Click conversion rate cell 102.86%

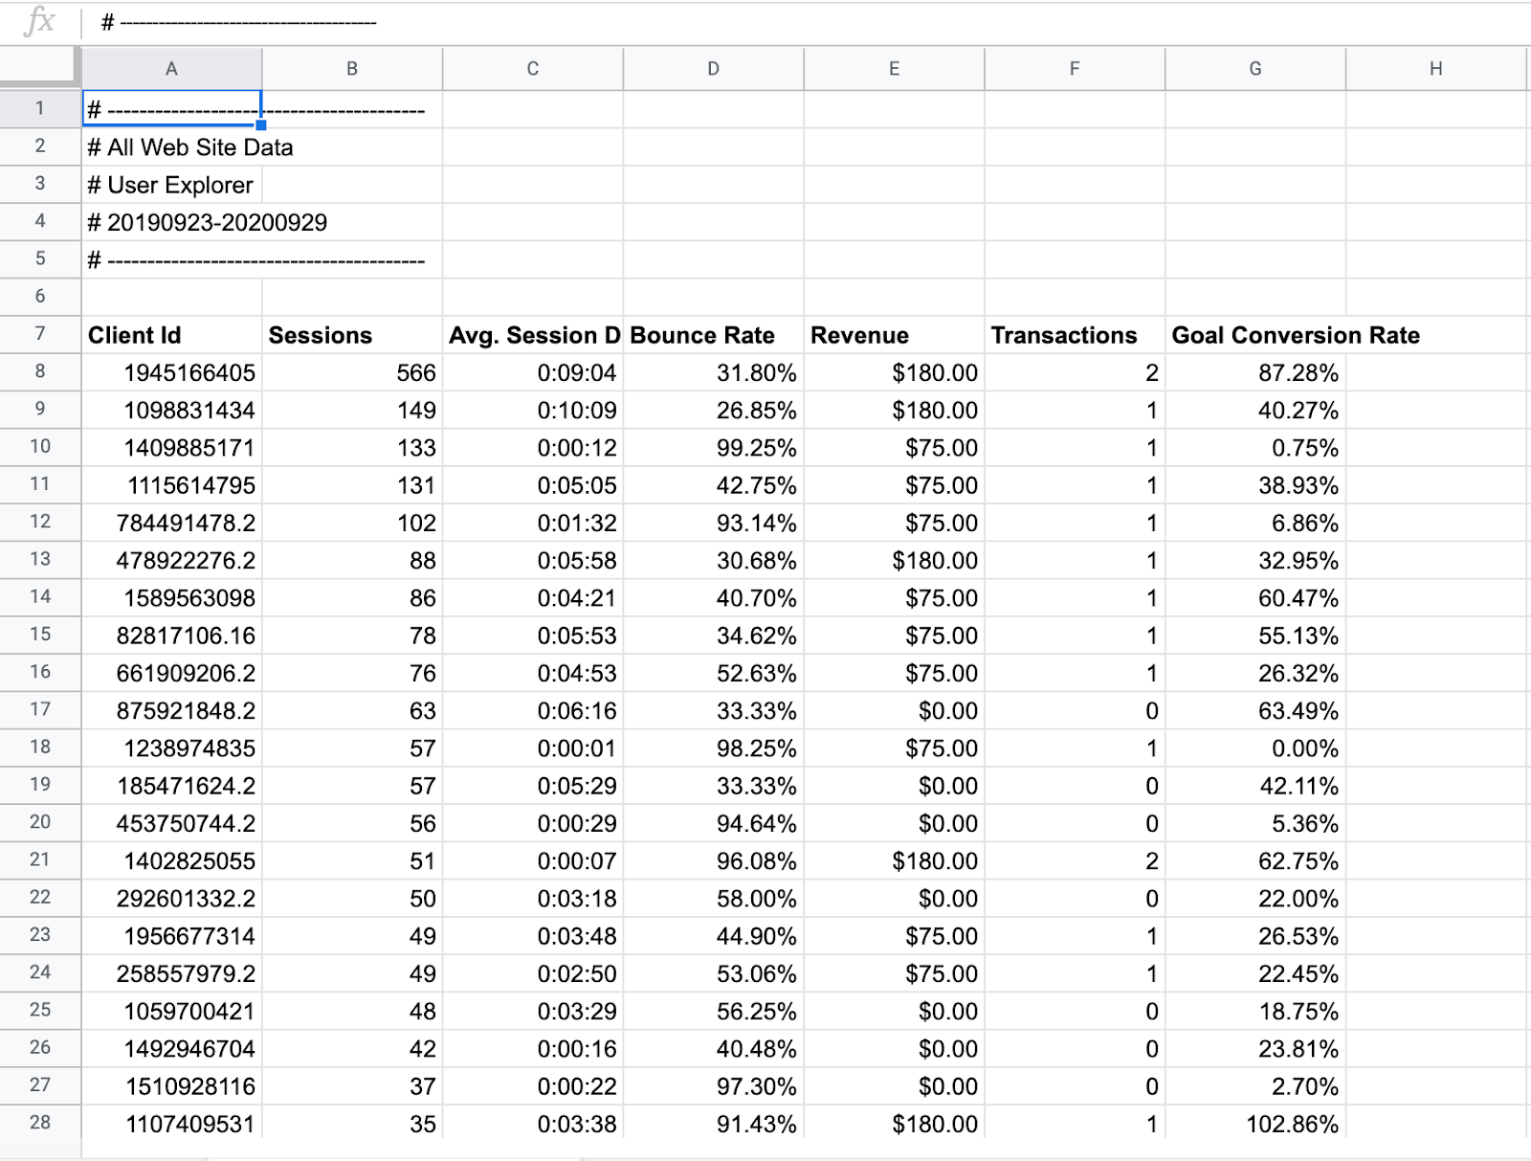[x=1255, y=1124]
